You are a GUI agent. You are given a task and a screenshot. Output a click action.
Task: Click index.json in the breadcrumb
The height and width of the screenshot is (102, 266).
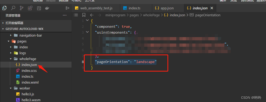pos(177,15)
